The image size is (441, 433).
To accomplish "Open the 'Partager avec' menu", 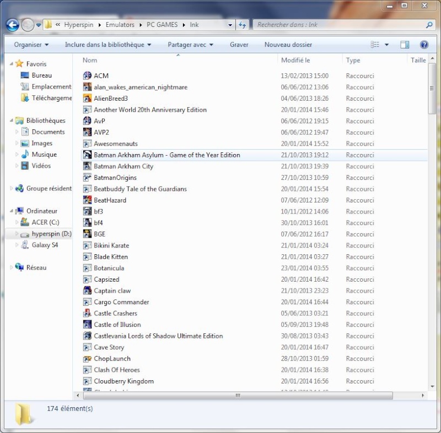I will [x=190, y=45].
